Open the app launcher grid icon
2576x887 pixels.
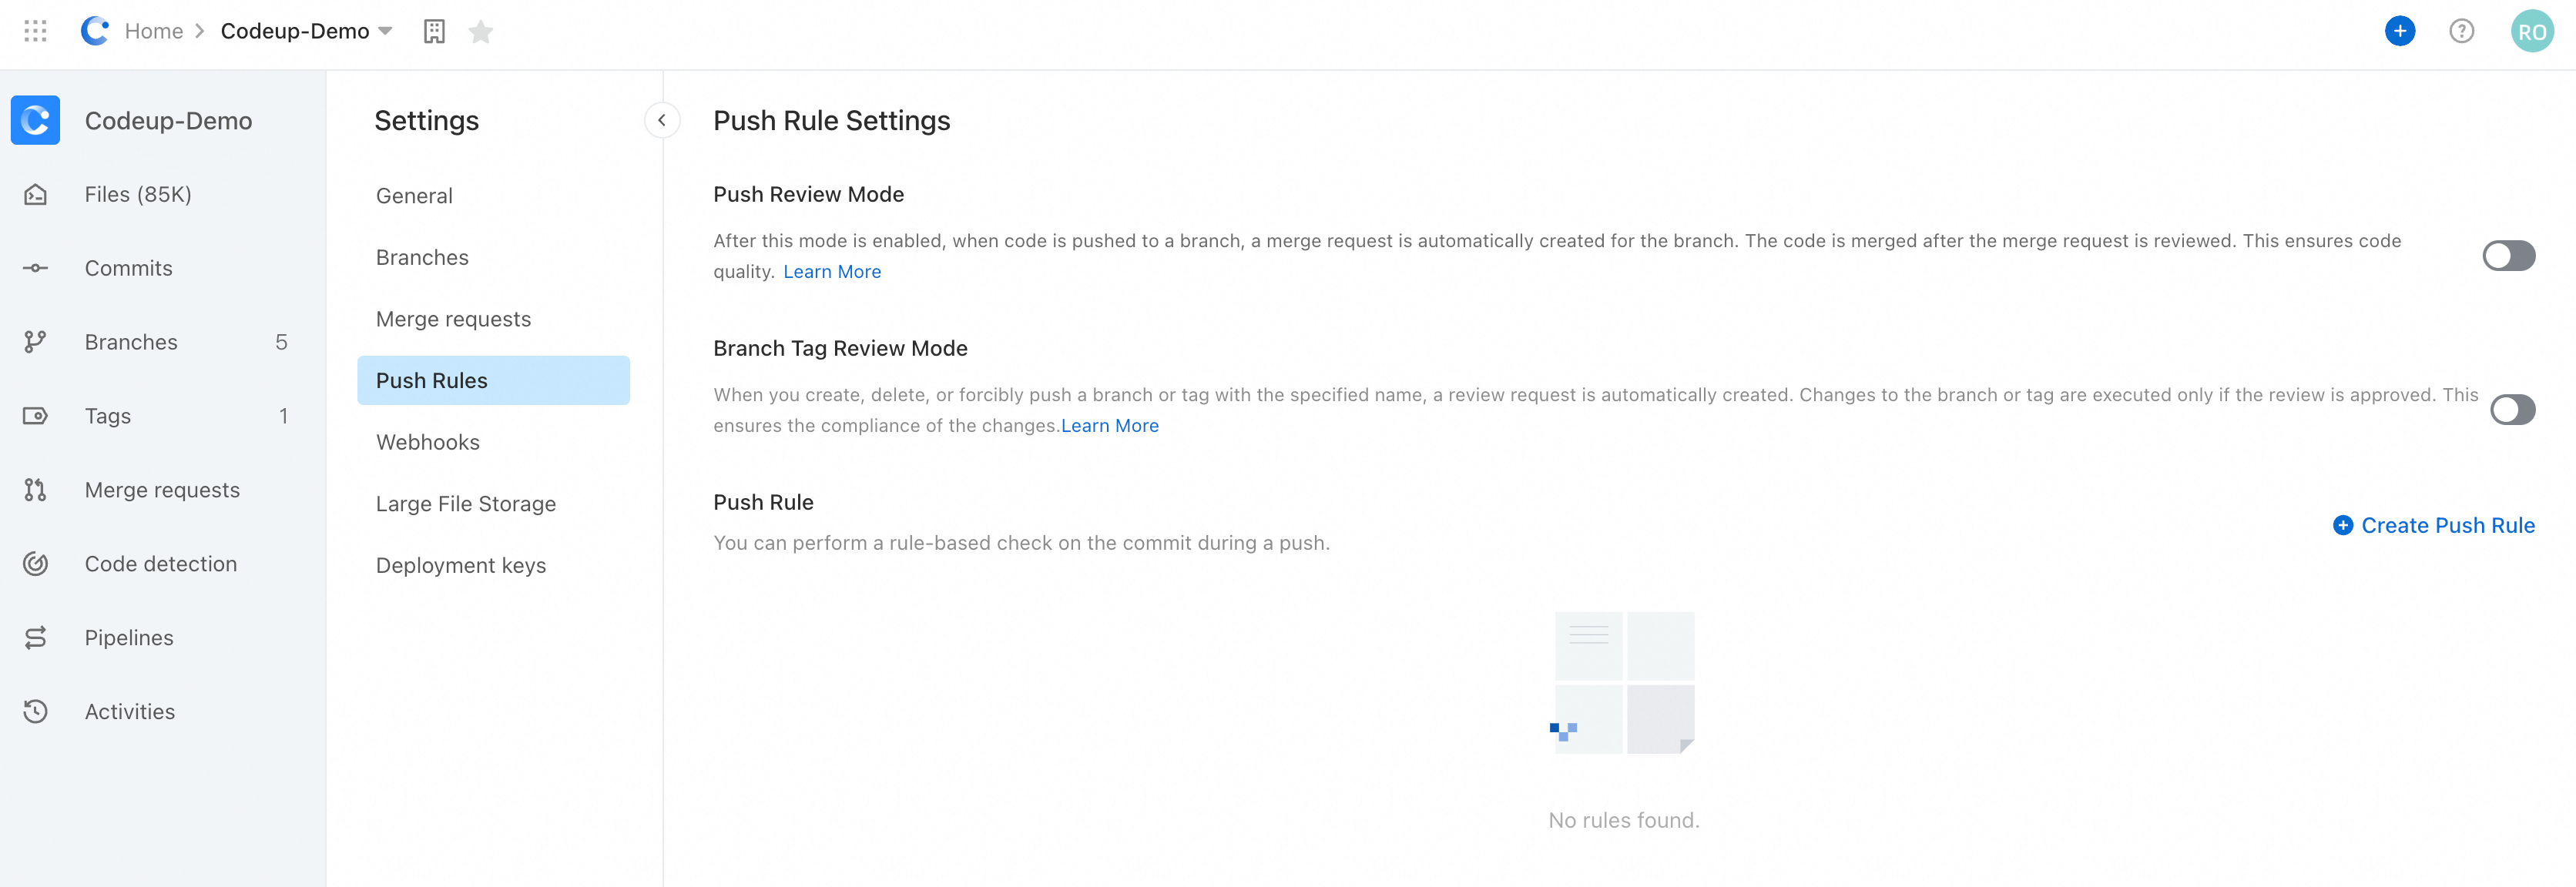(35, 31)
